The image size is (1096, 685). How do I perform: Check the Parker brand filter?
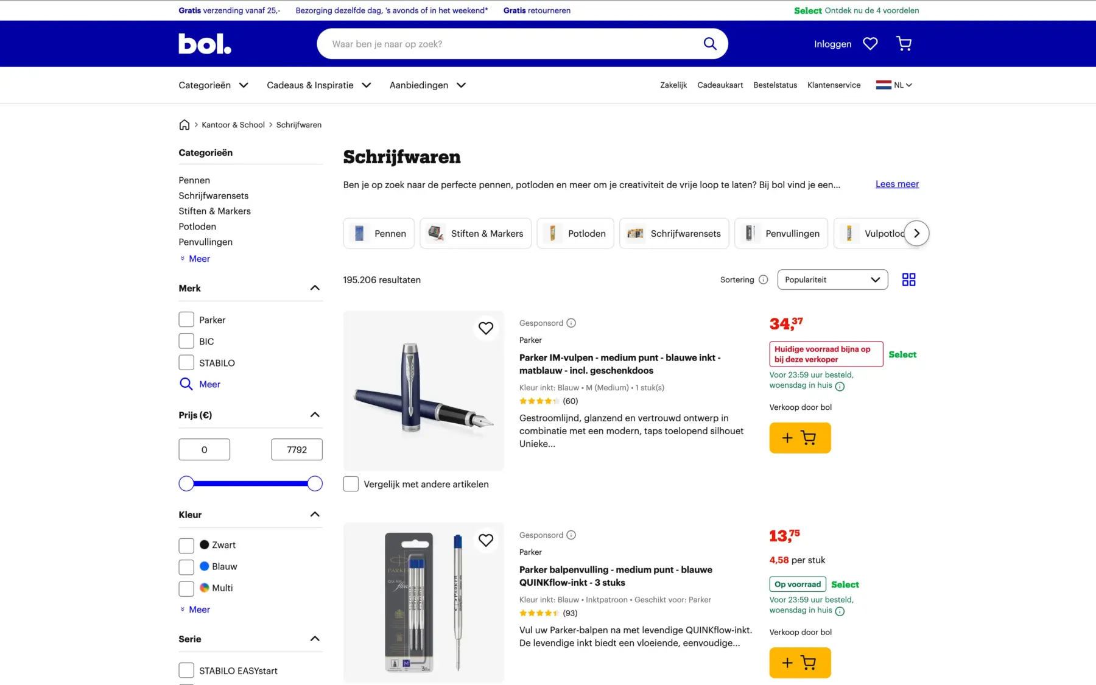tap(186, 320)
